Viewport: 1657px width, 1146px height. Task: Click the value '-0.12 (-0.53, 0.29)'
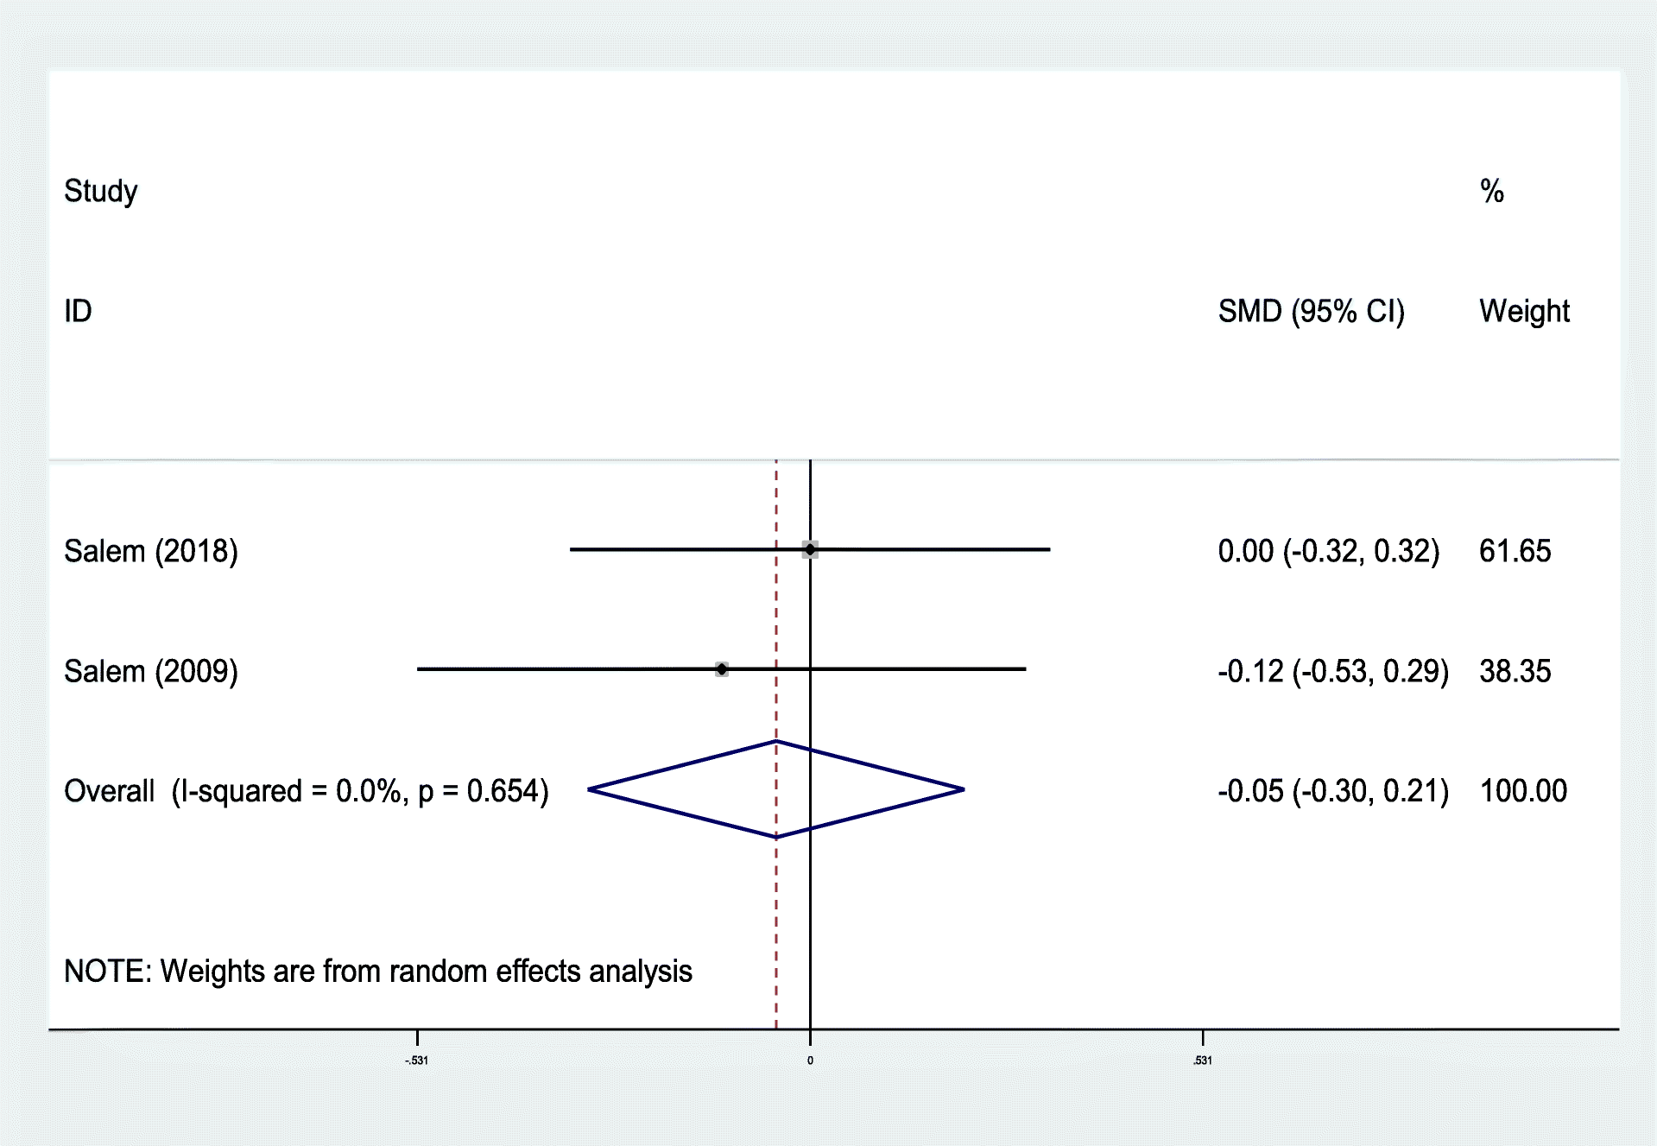tap(1333, 671)
